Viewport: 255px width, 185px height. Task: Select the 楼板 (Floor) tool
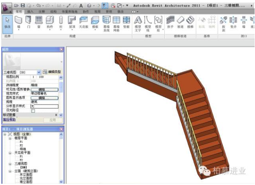[95, 22]
